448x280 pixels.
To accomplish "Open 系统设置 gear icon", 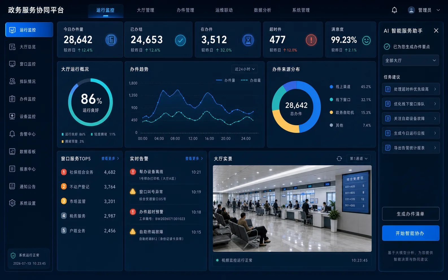I will 12,203.
